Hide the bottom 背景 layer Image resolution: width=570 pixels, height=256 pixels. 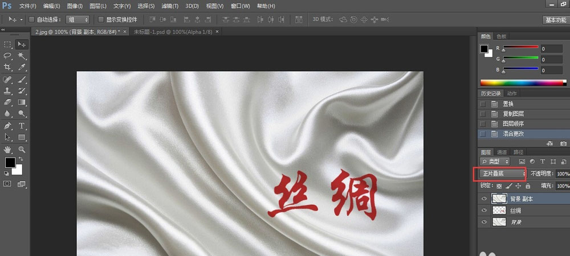click(484, 222)
